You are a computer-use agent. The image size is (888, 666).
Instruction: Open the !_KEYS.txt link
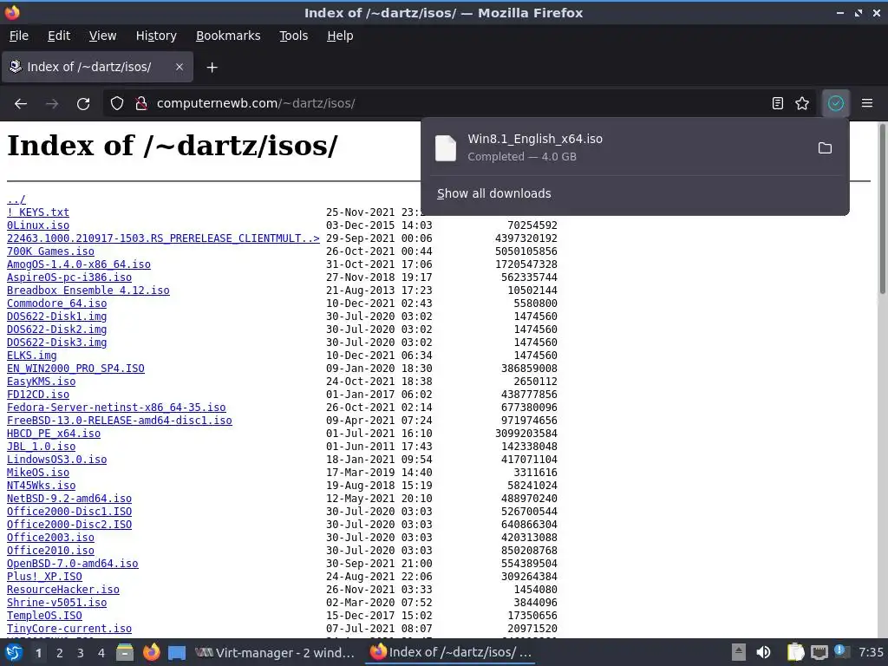(x=38, y=212)
